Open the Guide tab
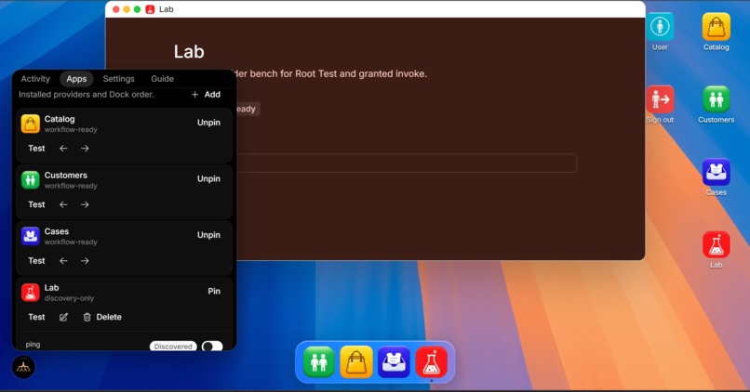Image resolution: width=750 pixels, height=392 pixels. pos(162,79)
